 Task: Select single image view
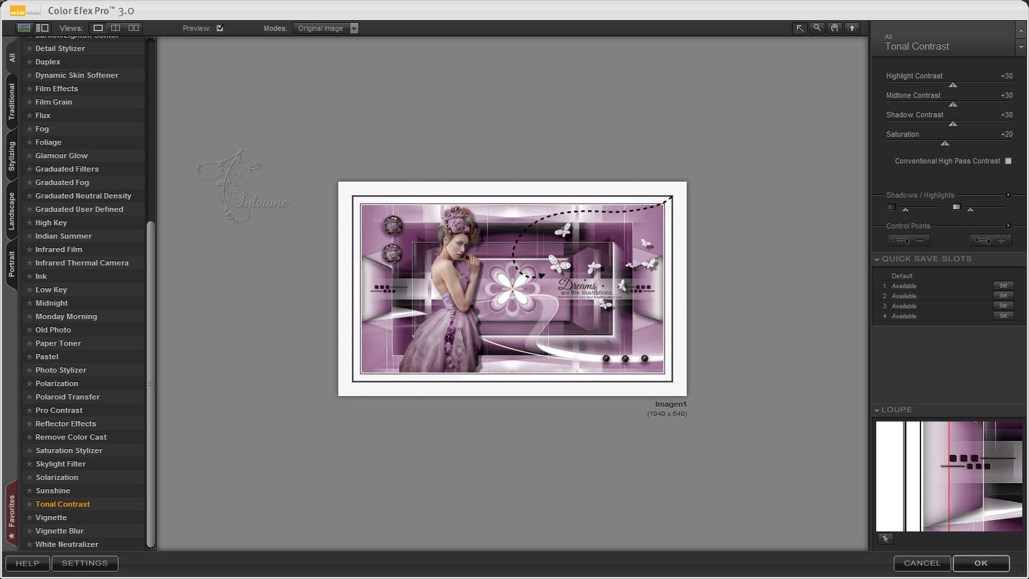point(98,28)
